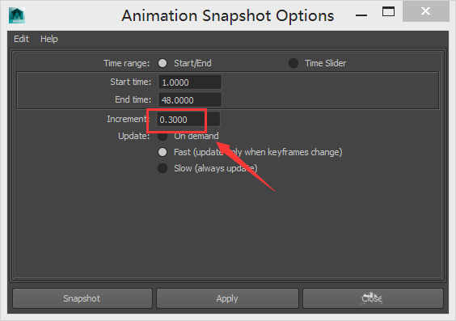This screenshot has height=321, width=456.
Task: Click the Maya application icon in title bar
Action: pos(17,15)
